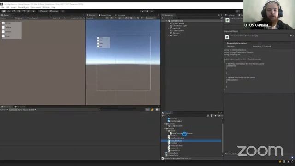Viewport: 295px width, 166px height.
Task: Toggle the Green checkbox in Game view
Action: click(3, 32)
